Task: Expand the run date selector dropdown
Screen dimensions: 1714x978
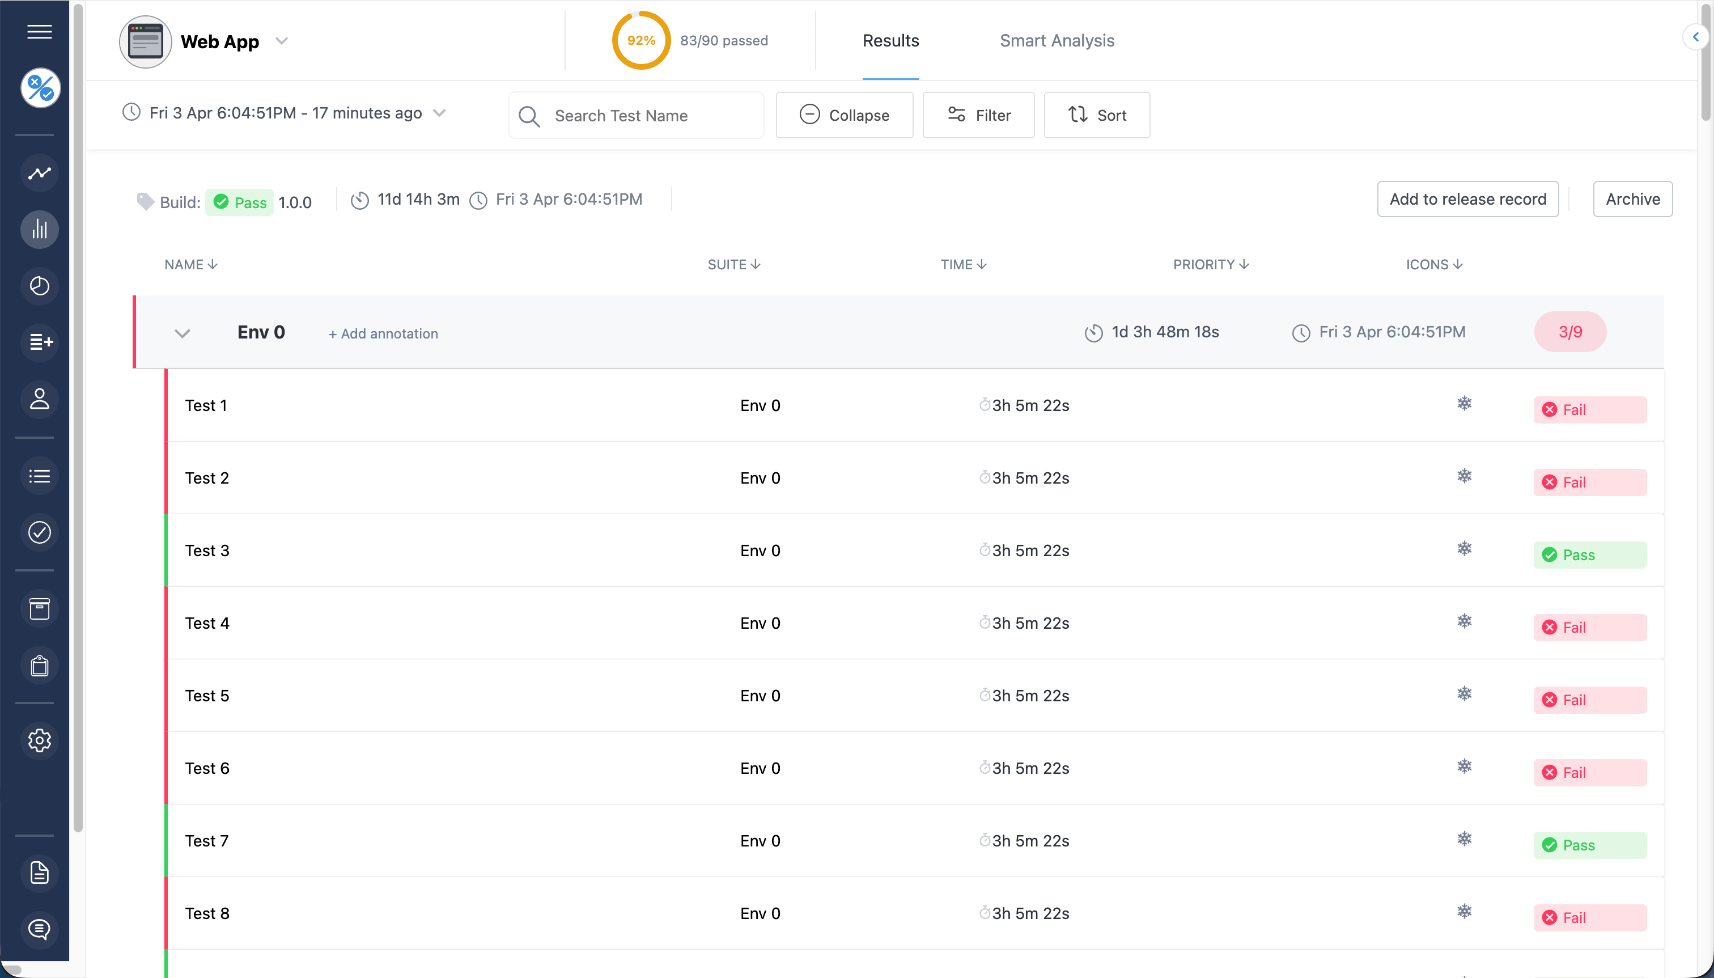Action: click(x=440, y=113)
